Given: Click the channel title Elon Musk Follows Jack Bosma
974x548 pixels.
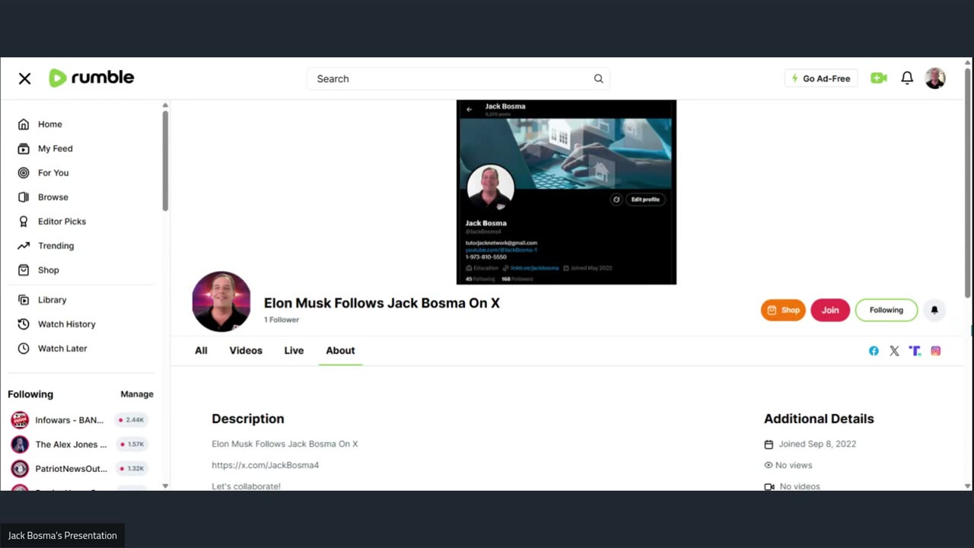Looking at the screenshot, I should (x=382, y=303).
